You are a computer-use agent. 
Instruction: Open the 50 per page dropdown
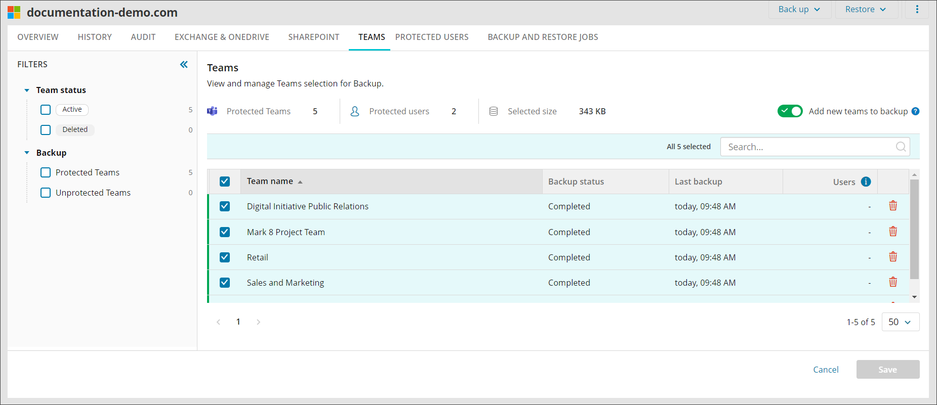tap(900, 322)
